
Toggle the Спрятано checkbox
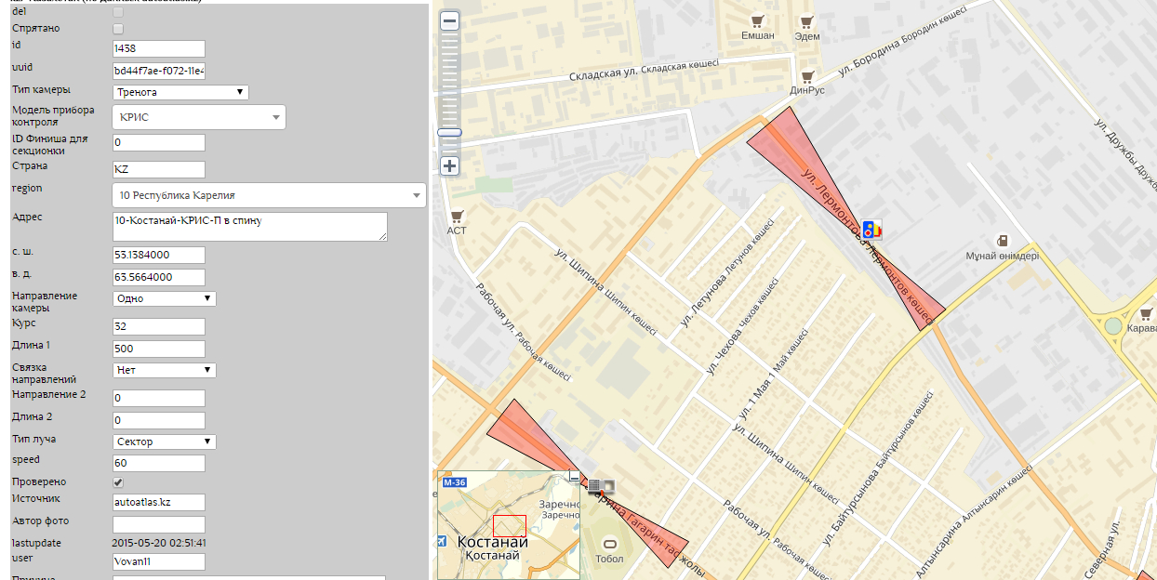pos(118,29)
